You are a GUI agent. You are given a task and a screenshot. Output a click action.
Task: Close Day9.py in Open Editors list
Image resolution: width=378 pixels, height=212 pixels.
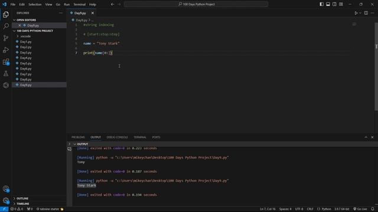(x=19, y=25)
